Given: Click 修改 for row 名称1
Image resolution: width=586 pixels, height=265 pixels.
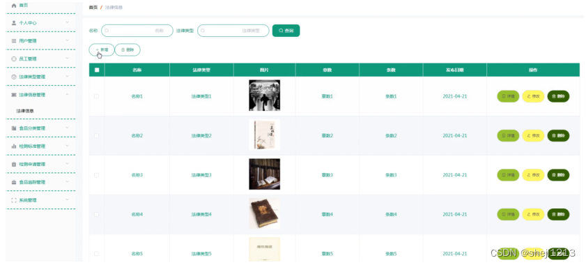Looking at the screenshot, I should click(533, 96).
